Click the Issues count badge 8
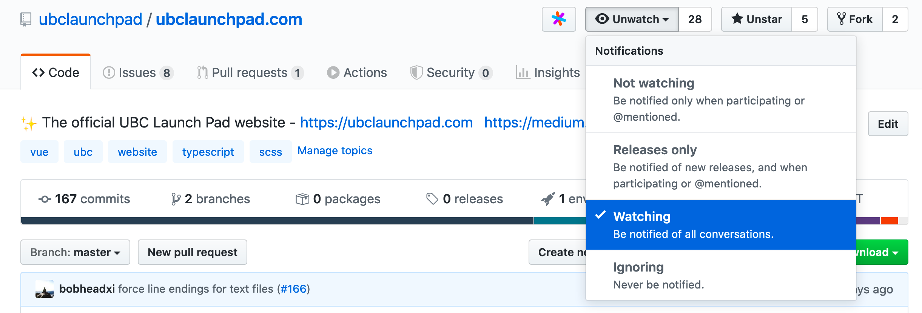The height and width of the screenshot is (313, 922). (x=167, y=73)
